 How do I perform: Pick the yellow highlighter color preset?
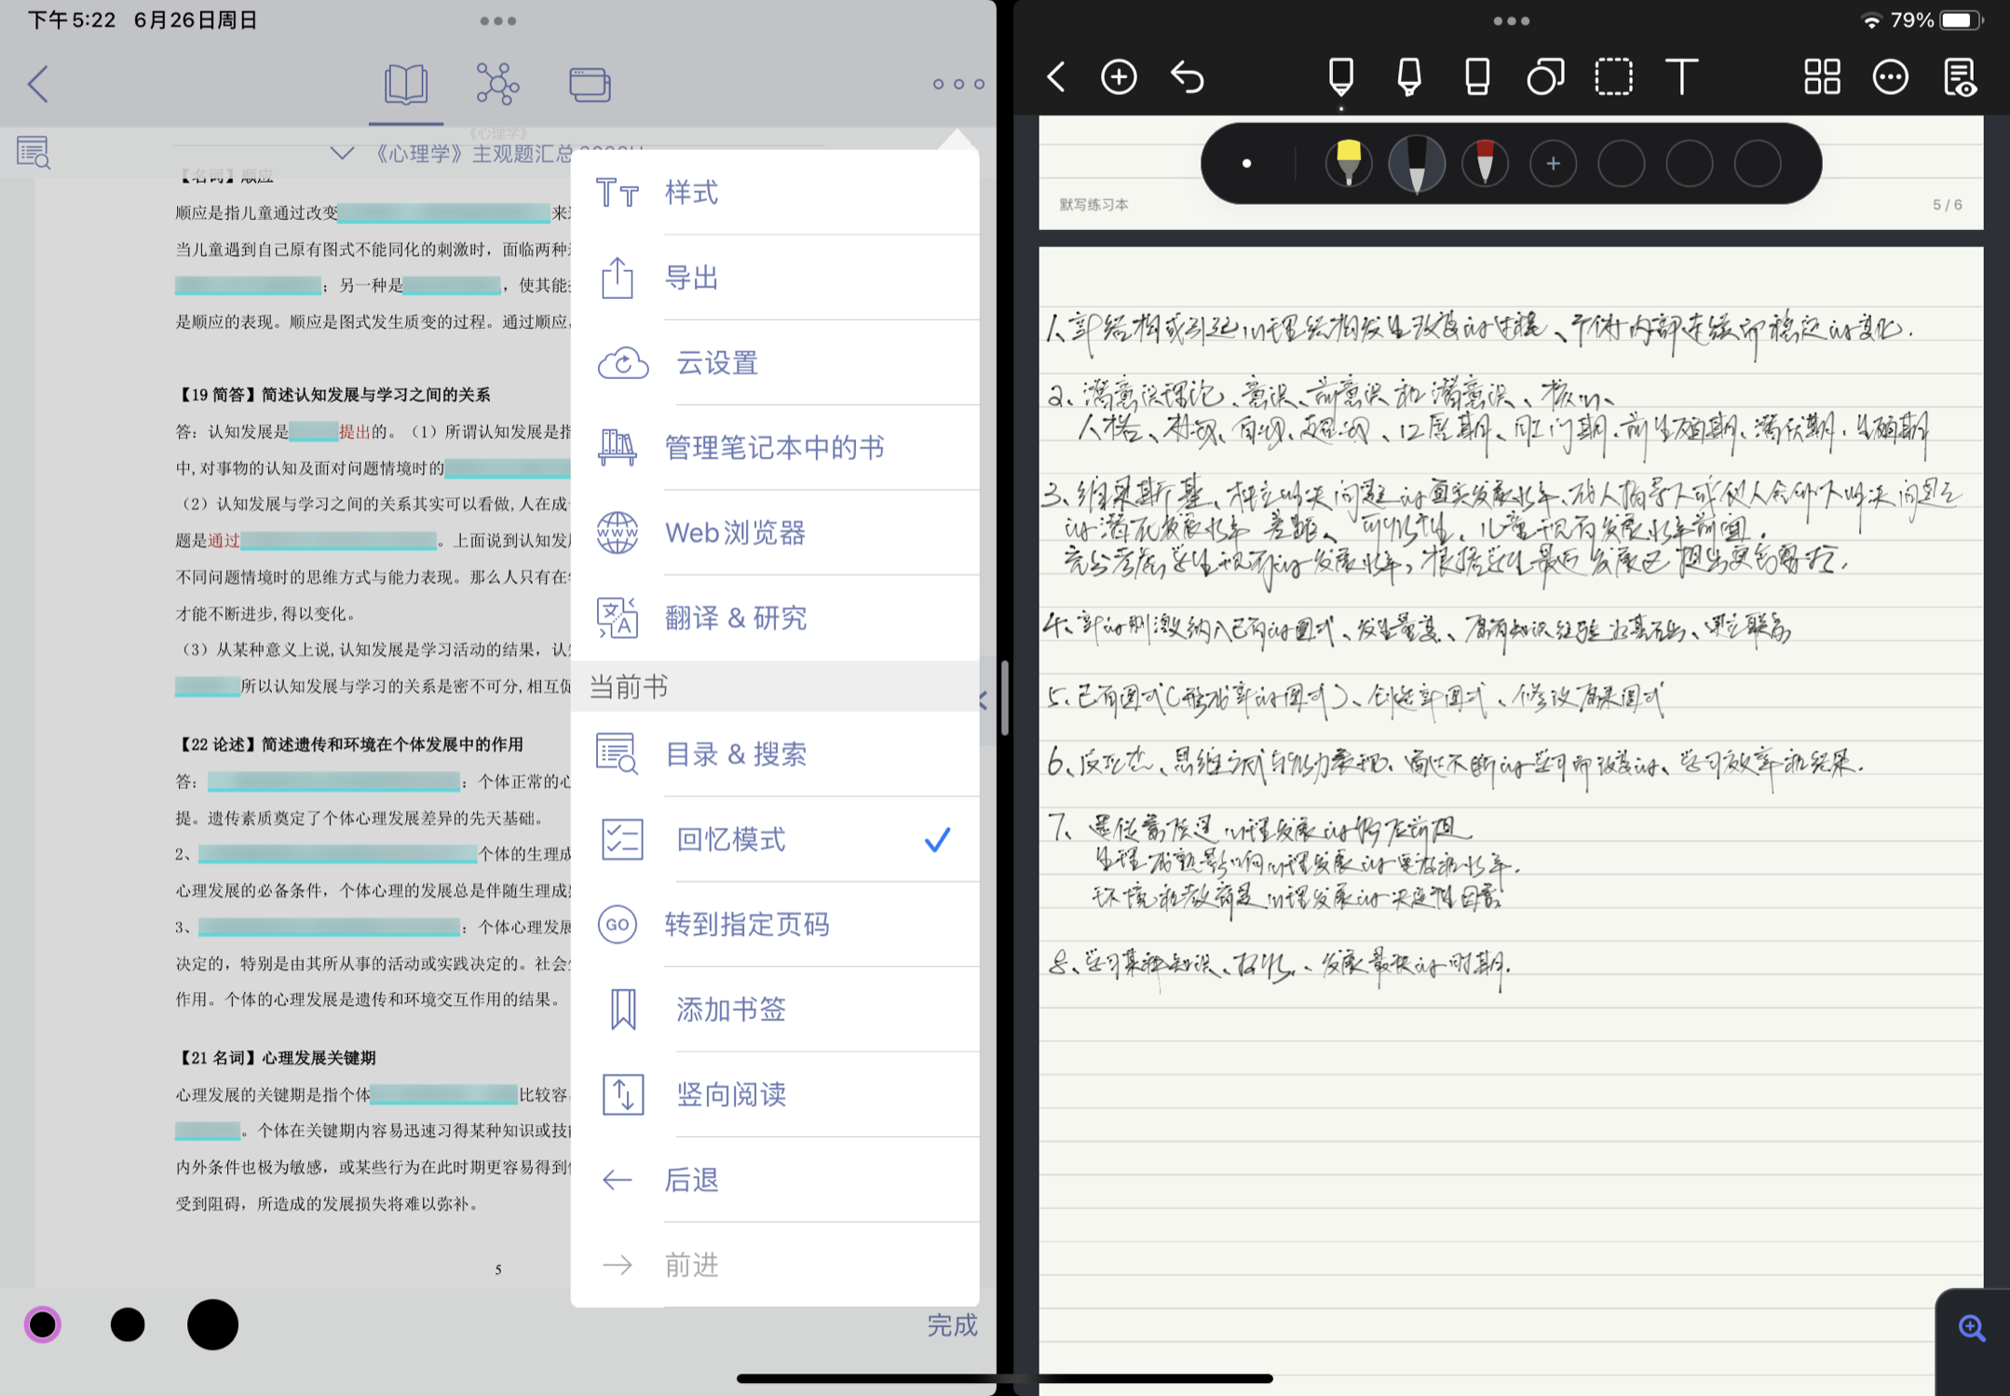click(1348, 163)
